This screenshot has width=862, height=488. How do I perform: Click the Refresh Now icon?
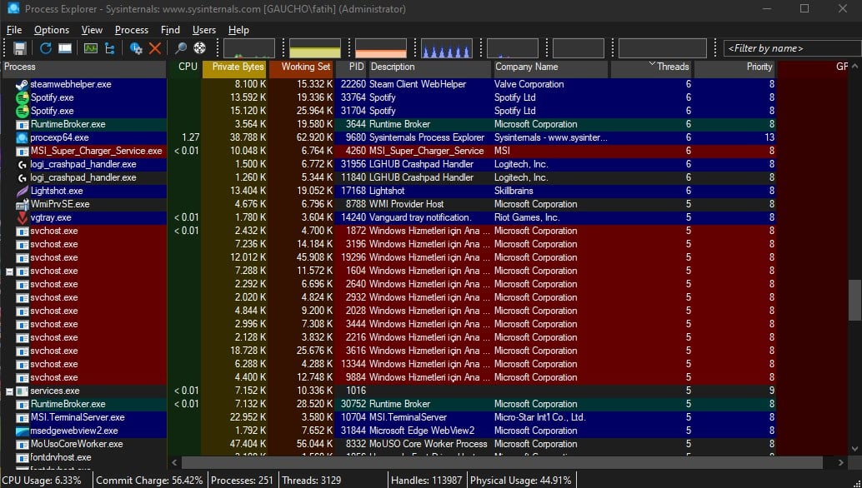(46, 48)
